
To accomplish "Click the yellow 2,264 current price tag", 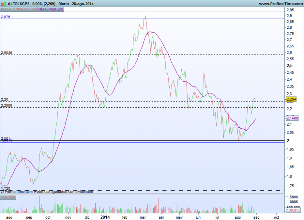I will coord(292,99).
